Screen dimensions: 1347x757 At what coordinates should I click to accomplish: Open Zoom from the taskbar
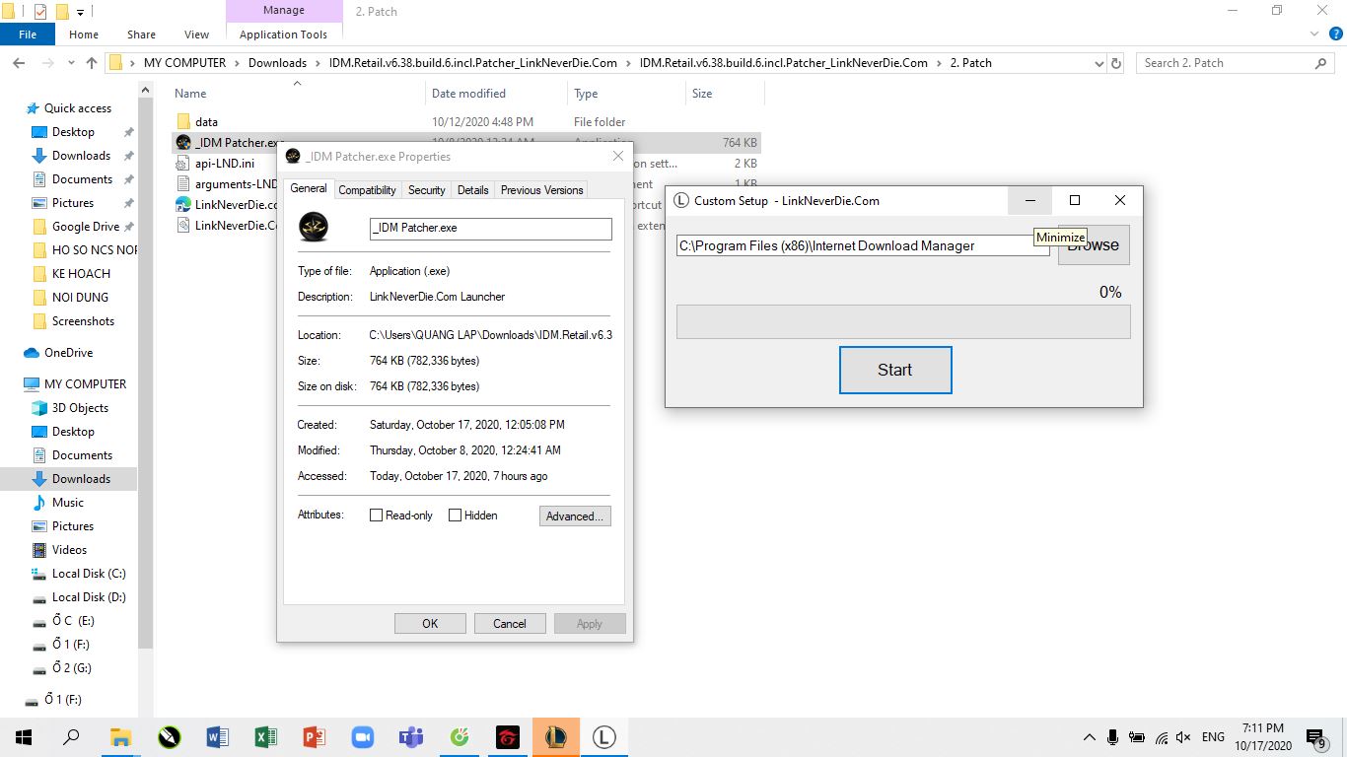(x=362, y=736)
